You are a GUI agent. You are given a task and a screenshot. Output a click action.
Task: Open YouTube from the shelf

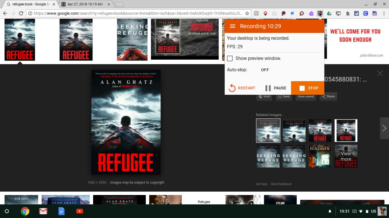point(80,211)
